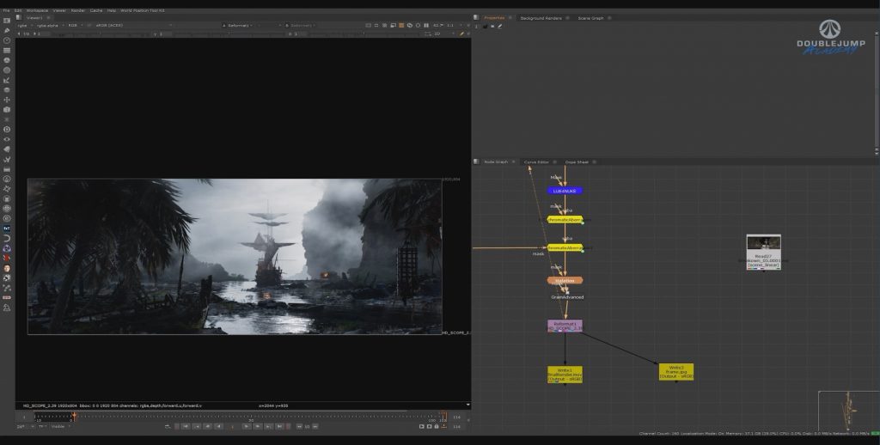
Task: Select the Read27 node thumbnail
Action: coord(763,252)
